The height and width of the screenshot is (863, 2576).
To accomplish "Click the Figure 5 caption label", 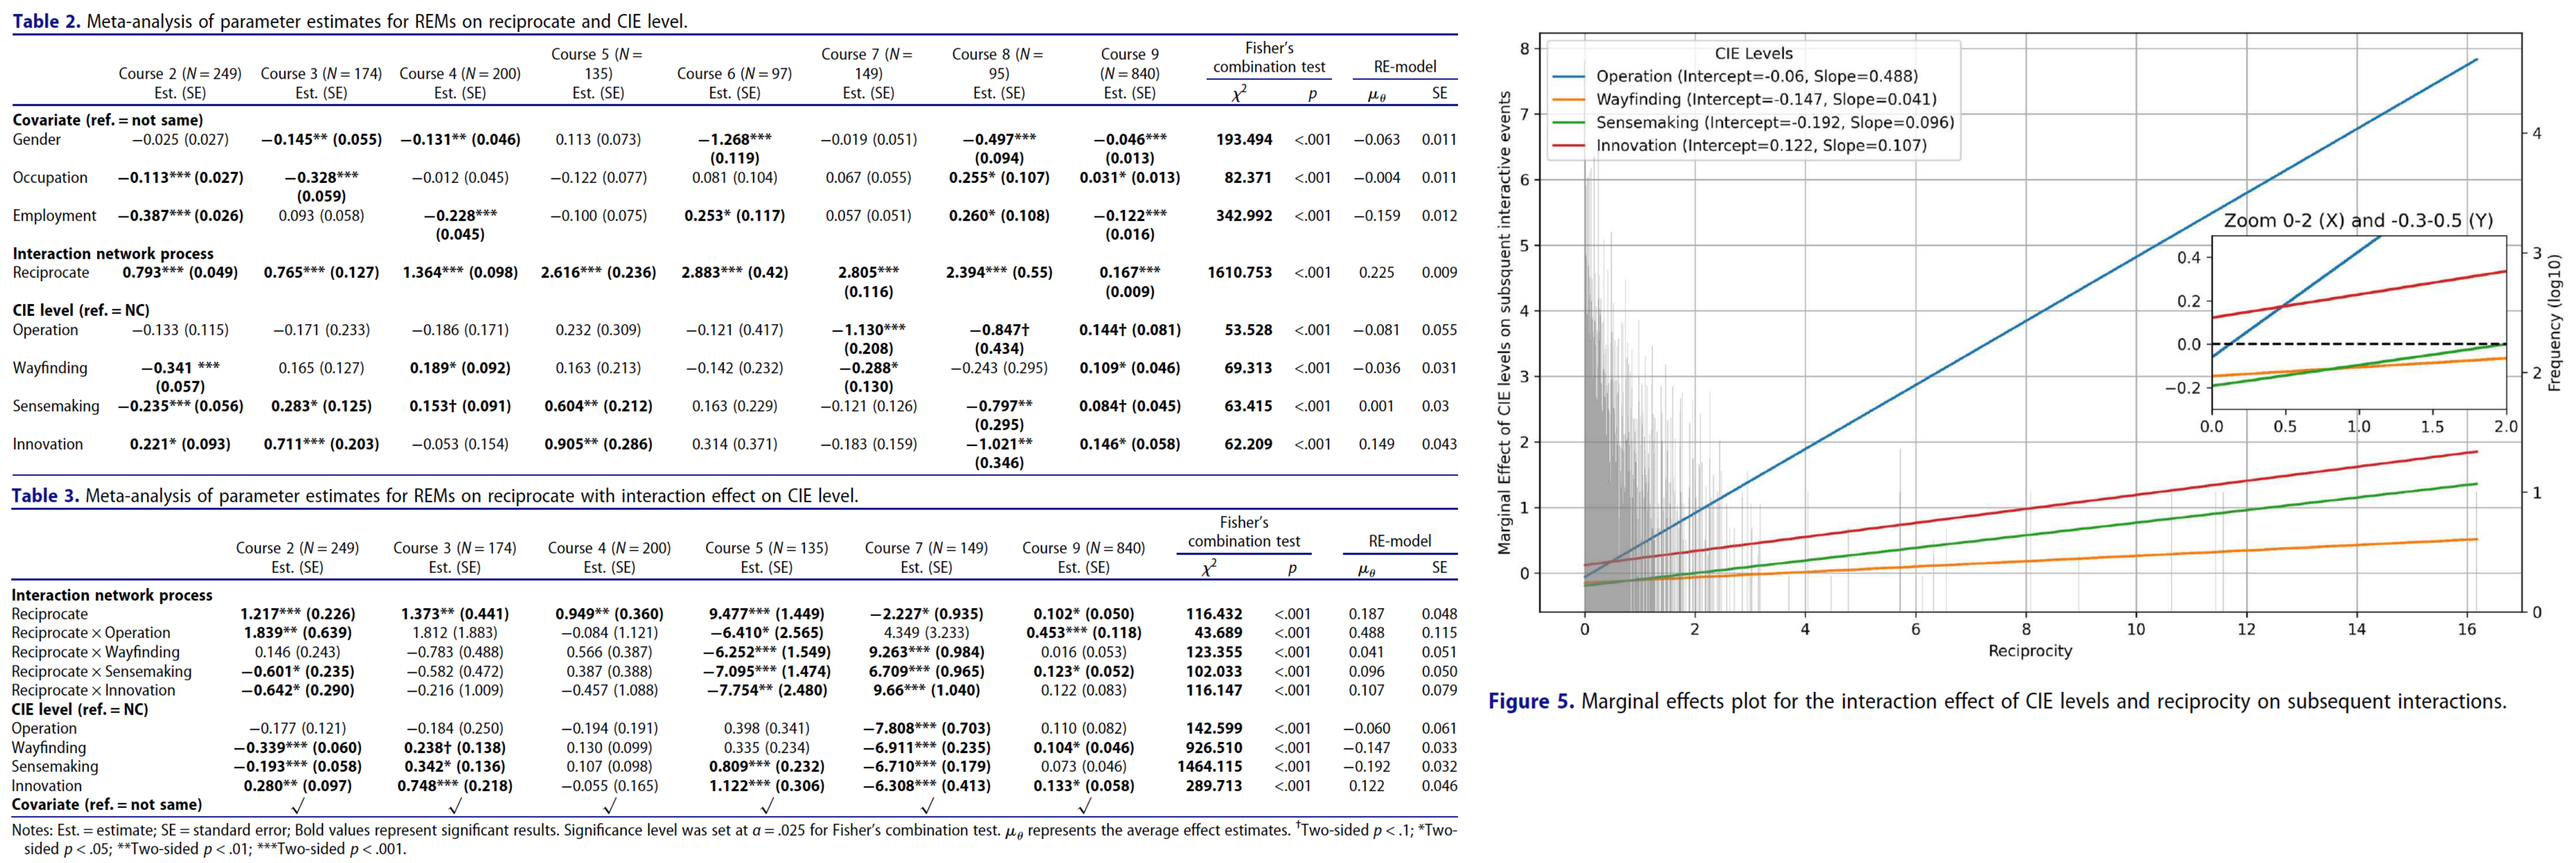I will [1531, 701].
